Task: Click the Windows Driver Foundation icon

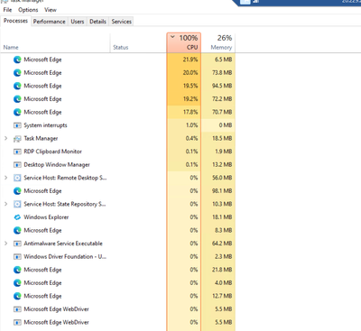Action: (17, 257)
